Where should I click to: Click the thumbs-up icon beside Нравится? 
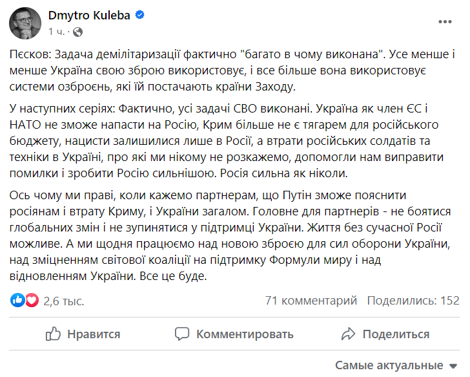tap(53, 334)
